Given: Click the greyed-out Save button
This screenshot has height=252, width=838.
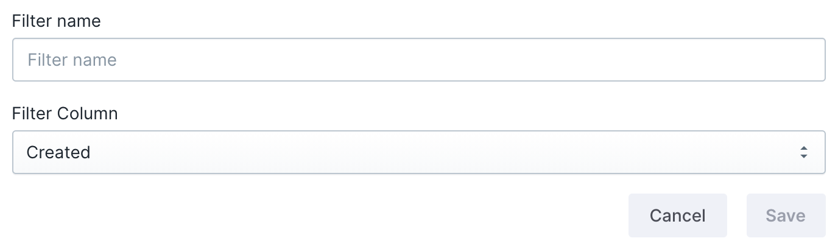Looking at the screenshot, I should coord(786,215).
